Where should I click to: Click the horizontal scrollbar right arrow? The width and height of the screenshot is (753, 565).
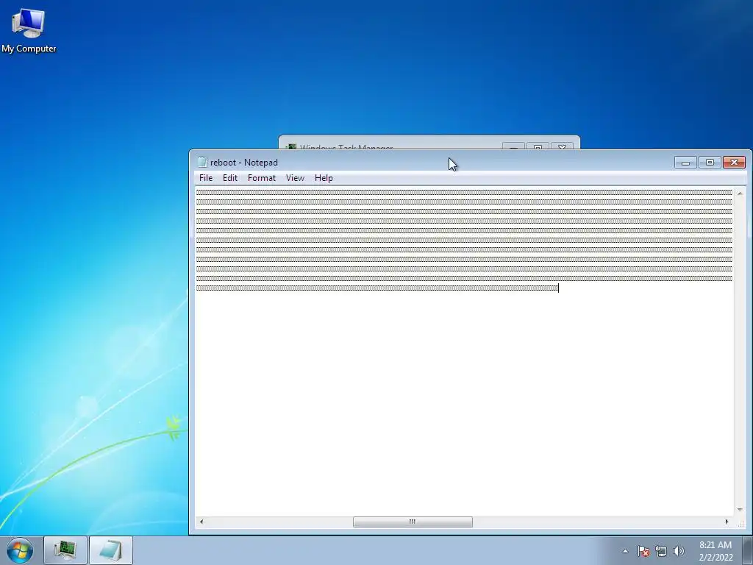click(x=727, y=522)
